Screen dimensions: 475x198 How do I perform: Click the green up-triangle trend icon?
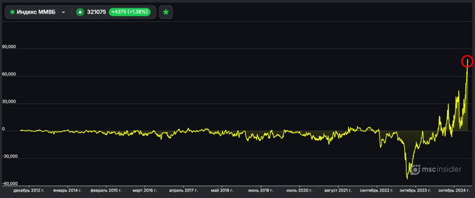(x=80, y=12)
